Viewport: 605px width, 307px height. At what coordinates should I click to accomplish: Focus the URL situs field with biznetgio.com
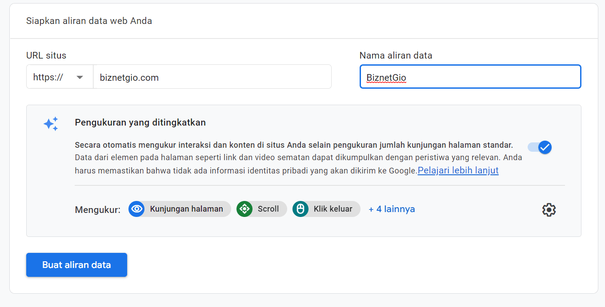[212, 77]
